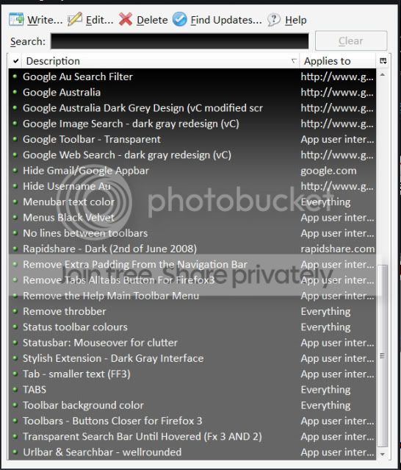Viewport: 401px width, 470px height.
Task: Click the checkmark enabled column header
Action: click(x=16, y=61)
